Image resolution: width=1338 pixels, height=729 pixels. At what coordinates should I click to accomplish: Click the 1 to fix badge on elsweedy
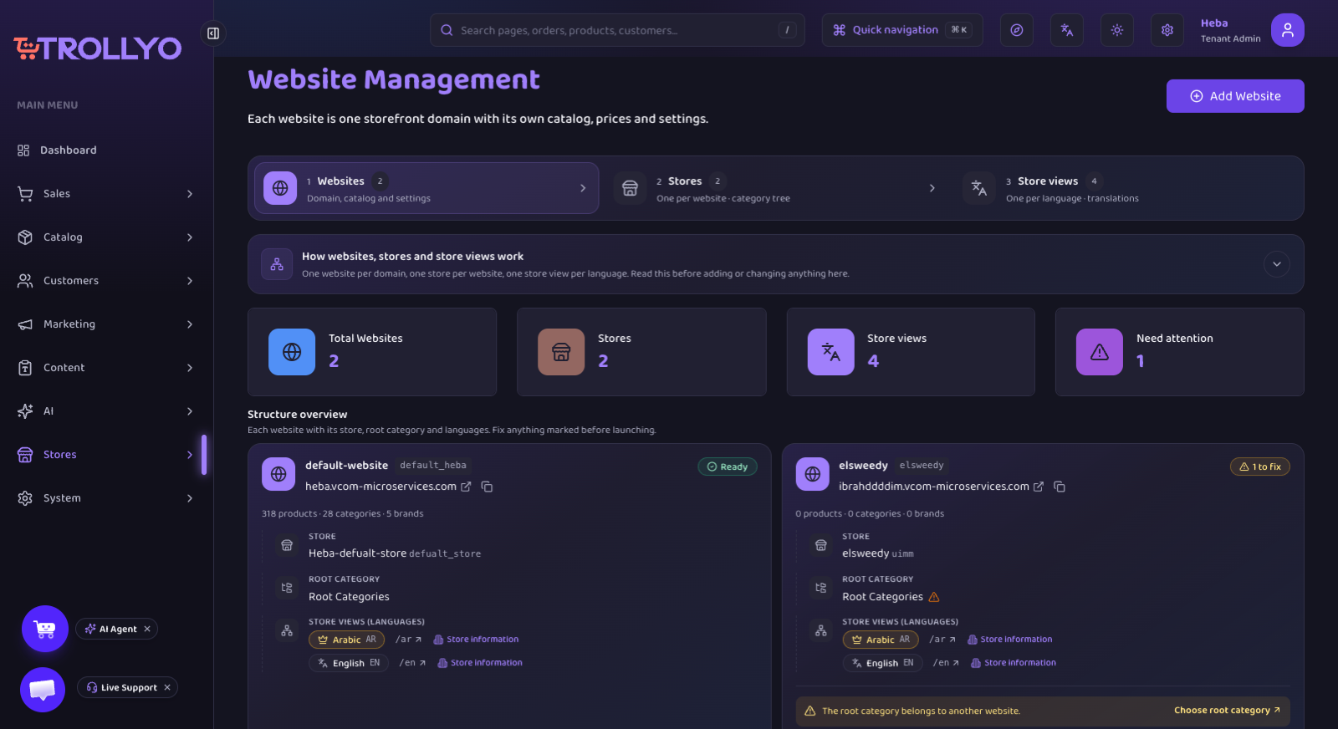tap(1259, 466)
